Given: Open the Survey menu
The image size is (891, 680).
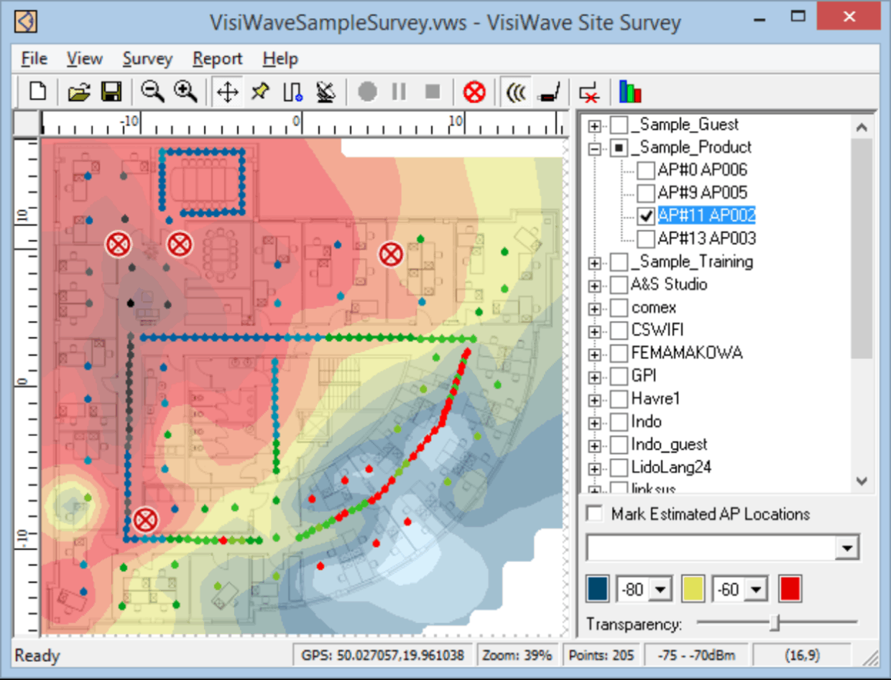Looking at the screenshot, I should tap(147, 58).
